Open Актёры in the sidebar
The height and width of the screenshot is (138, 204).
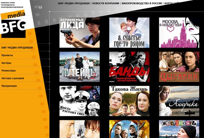6,63
